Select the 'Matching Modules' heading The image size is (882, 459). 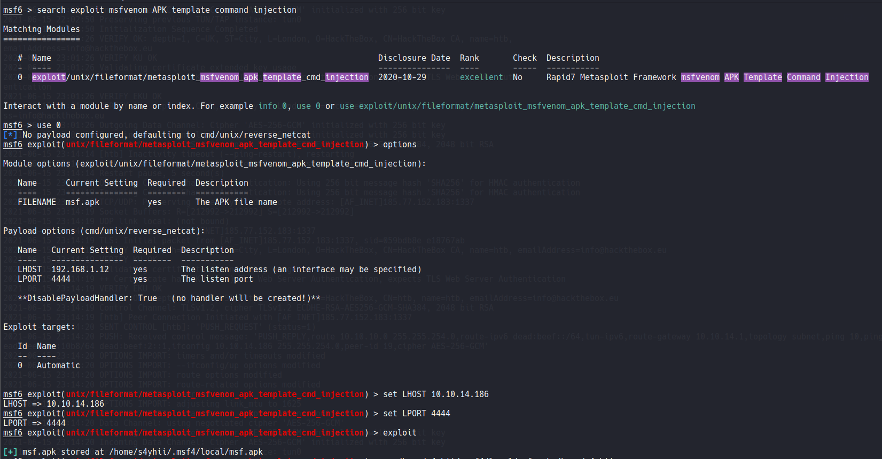coord(42,29)
